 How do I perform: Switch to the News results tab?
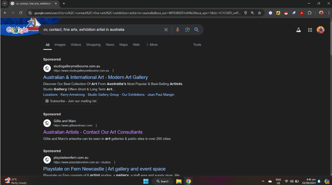[110, 45]
